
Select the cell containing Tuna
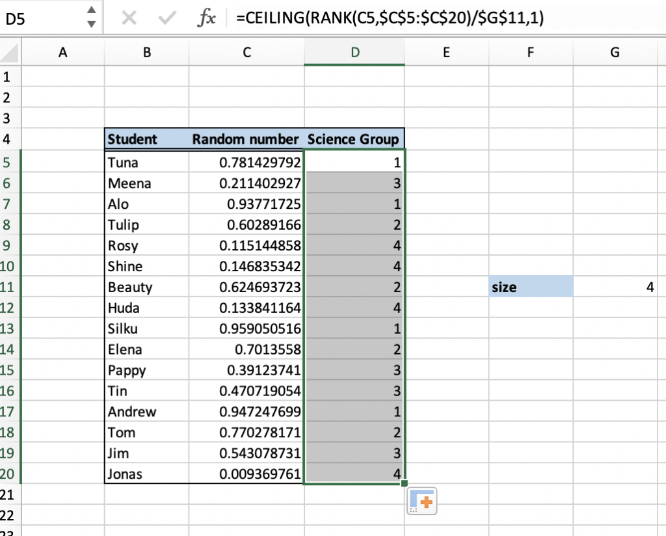tap(146, 162)
